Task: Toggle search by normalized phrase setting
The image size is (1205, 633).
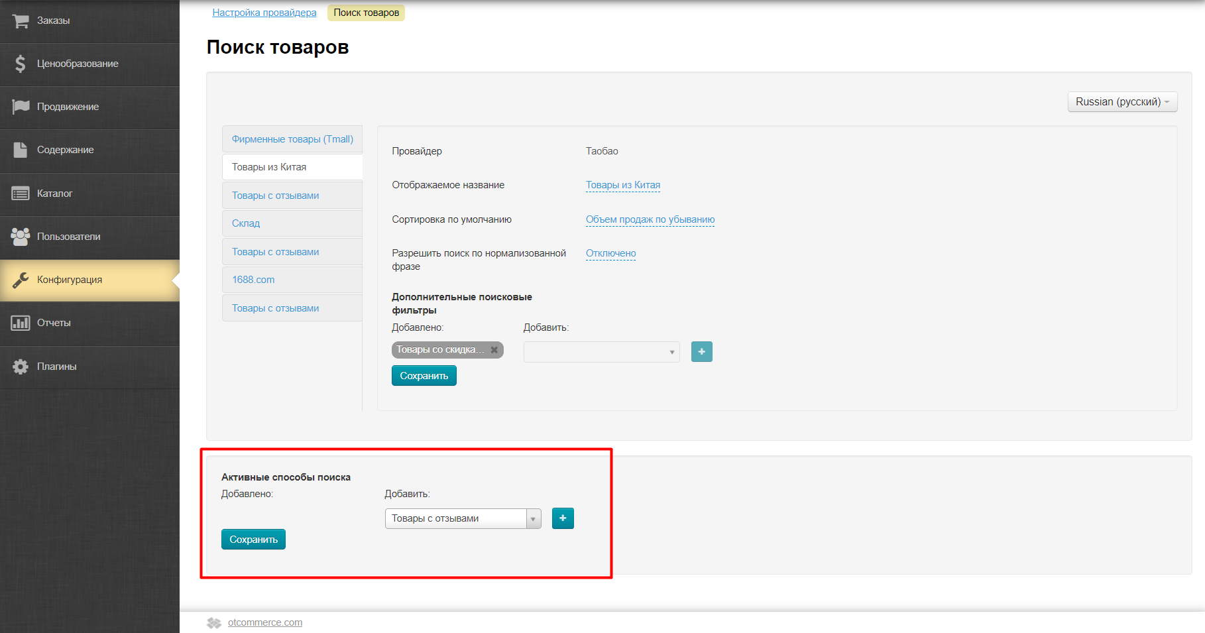Action: (x=610, y=253)
